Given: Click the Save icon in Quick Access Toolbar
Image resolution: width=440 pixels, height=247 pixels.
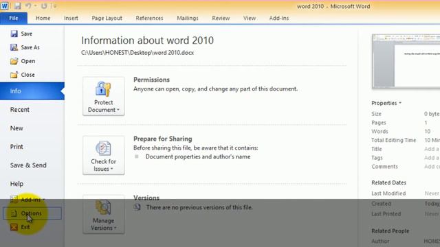Looking at the screenshot, I should pyautogui.click(x=17, y=6).
